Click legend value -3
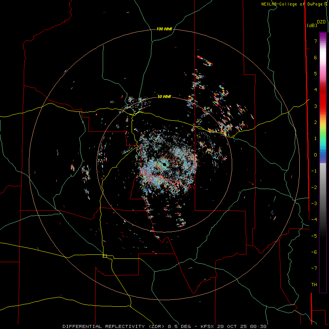This screenshot has height=329, width=329. pyautogui.click(x=314, y=204)
